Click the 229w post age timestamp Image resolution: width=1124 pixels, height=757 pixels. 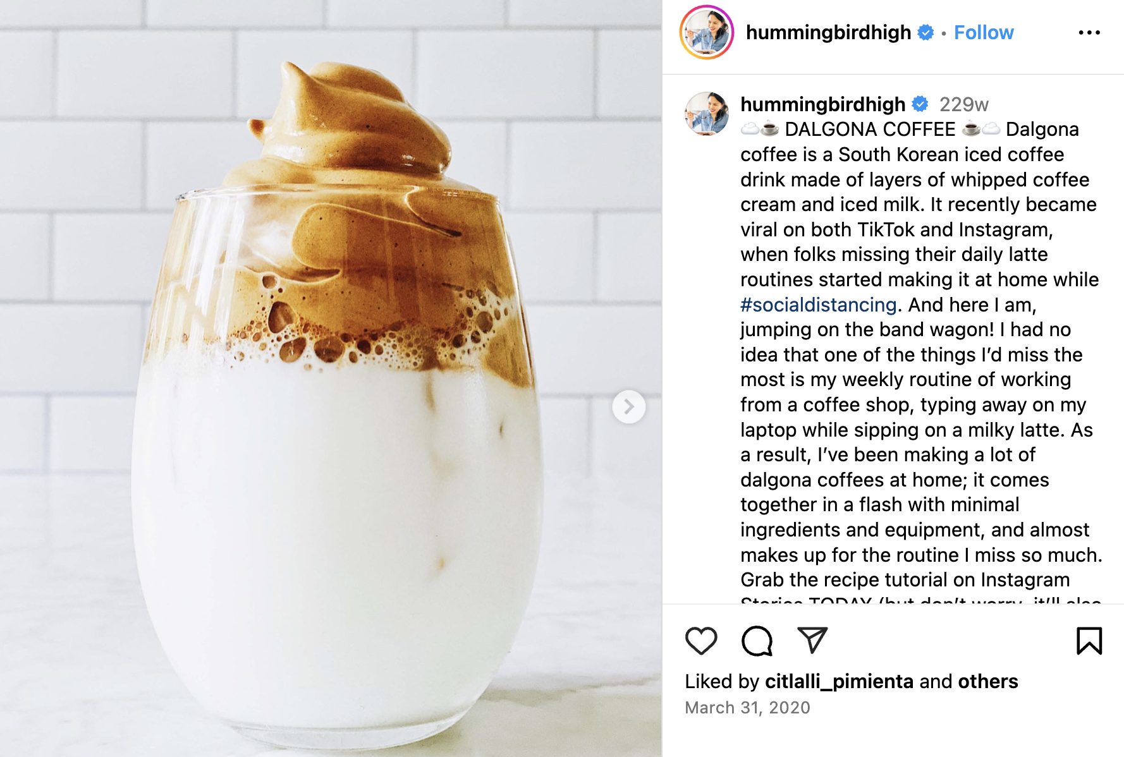coord(963,104)
